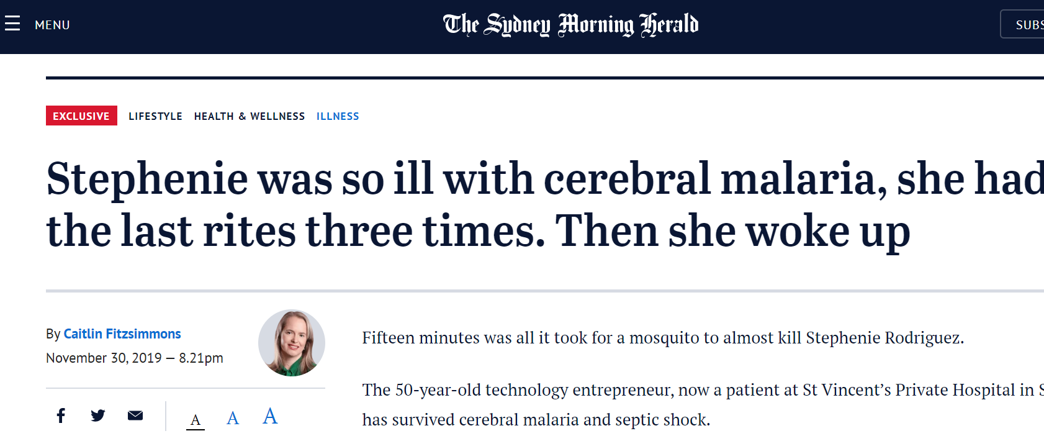Image resolution: width=1044 pixels, height=436 pixels.
Task: Open the LIFESTYLE section link
Action: [155, 116]
